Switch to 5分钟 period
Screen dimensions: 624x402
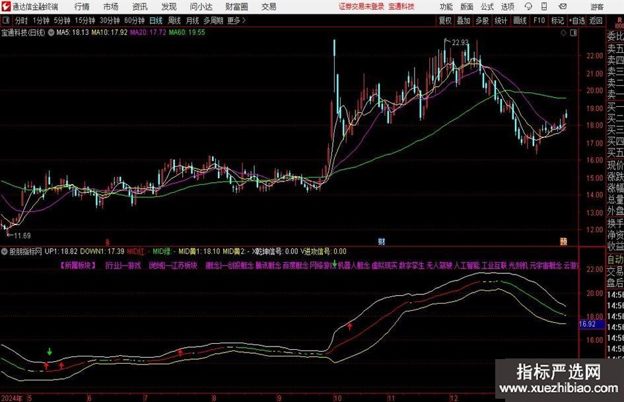click(x=62, y=20)
